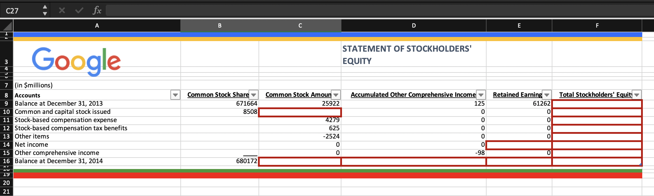Screen dimensions: 654x196
Task: Select column E header
Action: pyautogui.click(x=519, y=26)
